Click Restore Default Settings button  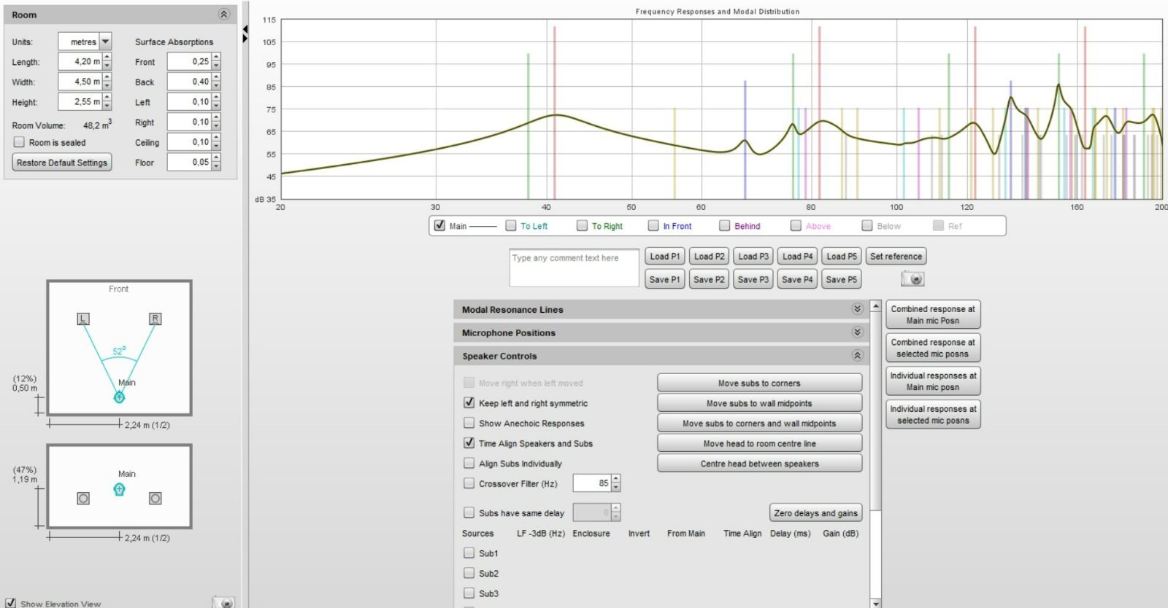click(62, 163)
